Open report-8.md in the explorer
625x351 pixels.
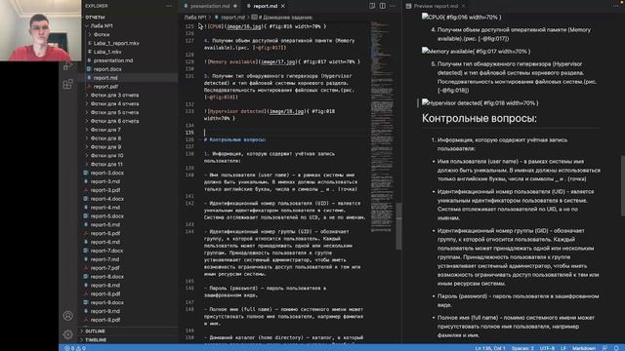click(104, 286)
